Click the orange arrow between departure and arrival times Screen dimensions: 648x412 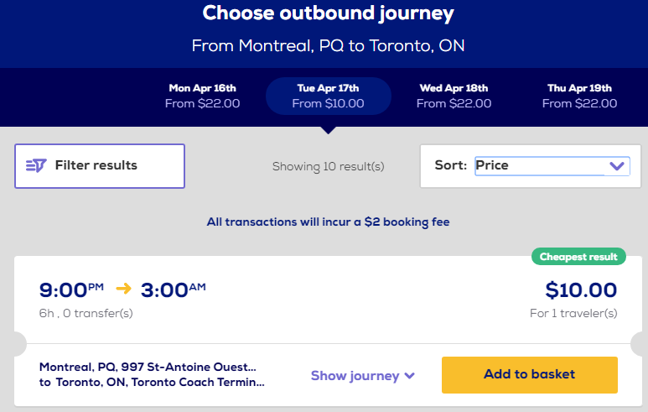coord(123,289)
